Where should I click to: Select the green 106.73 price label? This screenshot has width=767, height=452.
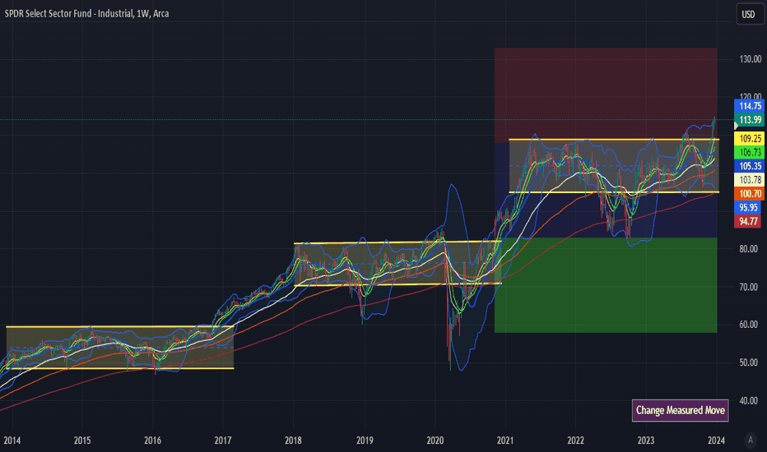(x=750, y=153)
